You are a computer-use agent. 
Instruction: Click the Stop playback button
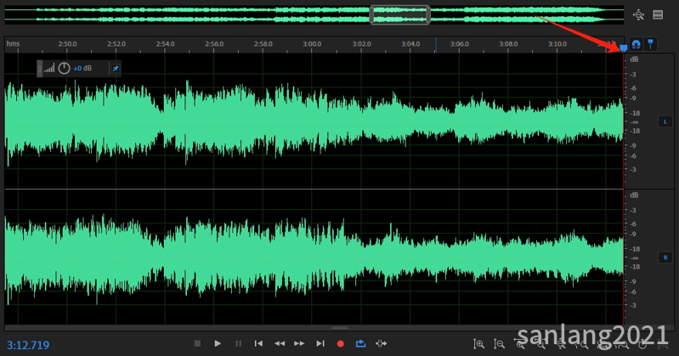click(x=197, y=343)
